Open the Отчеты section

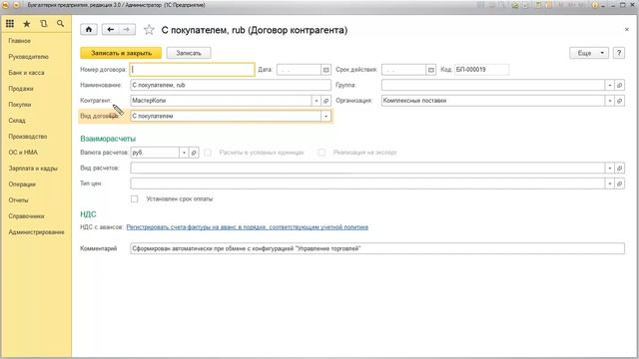click(19, 199)
